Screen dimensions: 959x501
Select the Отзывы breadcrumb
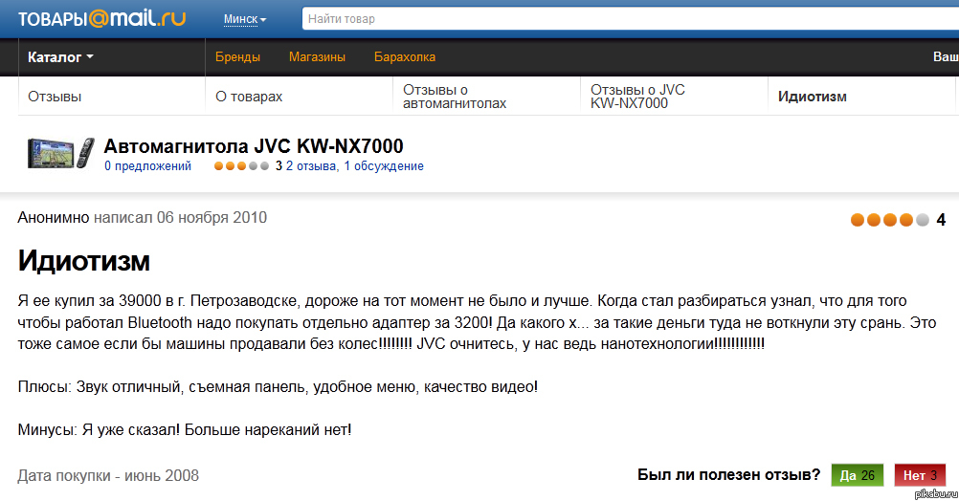click(x=55, y=97)
